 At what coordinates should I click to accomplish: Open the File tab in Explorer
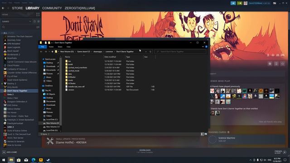(x=43, y=47)
